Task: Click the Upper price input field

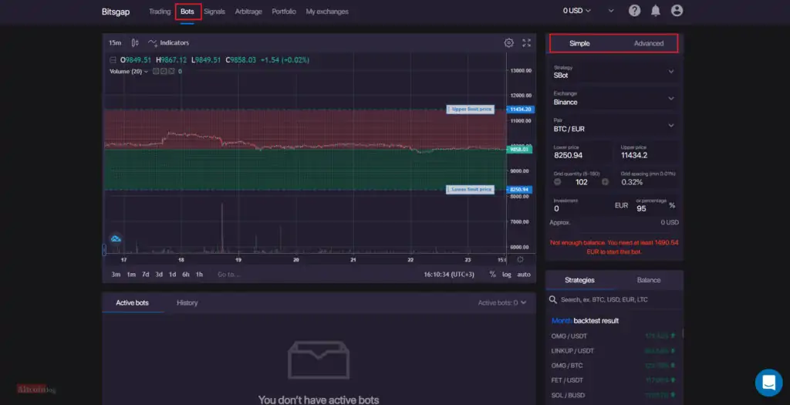Action: [x=648, y=152]
